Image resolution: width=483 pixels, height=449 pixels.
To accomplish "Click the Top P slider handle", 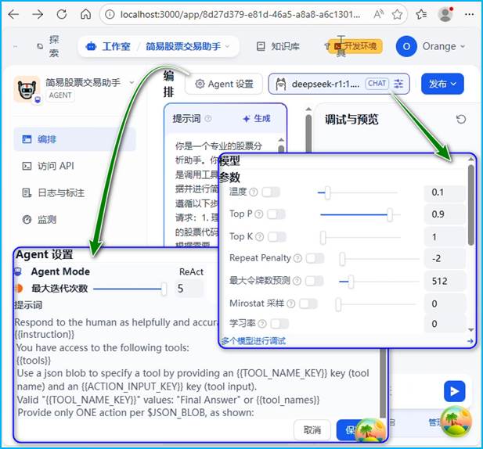I will click(x=390, y=215).
